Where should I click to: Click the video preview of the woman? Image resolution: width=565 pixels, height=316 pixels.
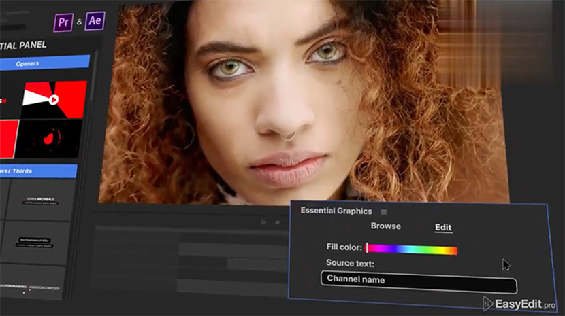(304, 101)
